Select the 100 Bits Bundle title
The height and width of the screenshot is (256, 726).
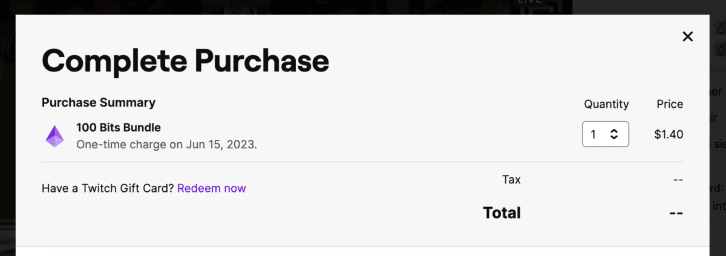point(119,128)
